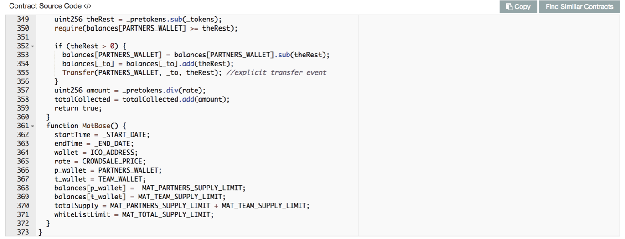
Task: Click line number 357 in gutter
Action: [23, 90]
